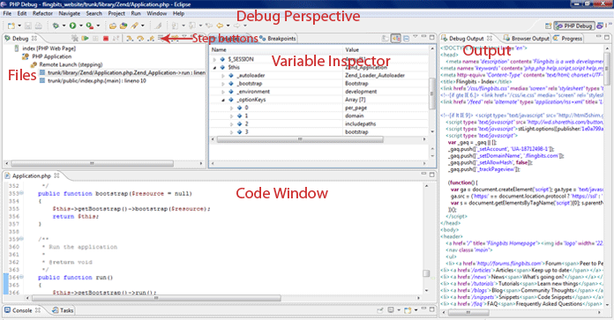Screen dimensions: 614x320
Task: Switch to the Tasks tab
Action: click(x=63, y=310)
